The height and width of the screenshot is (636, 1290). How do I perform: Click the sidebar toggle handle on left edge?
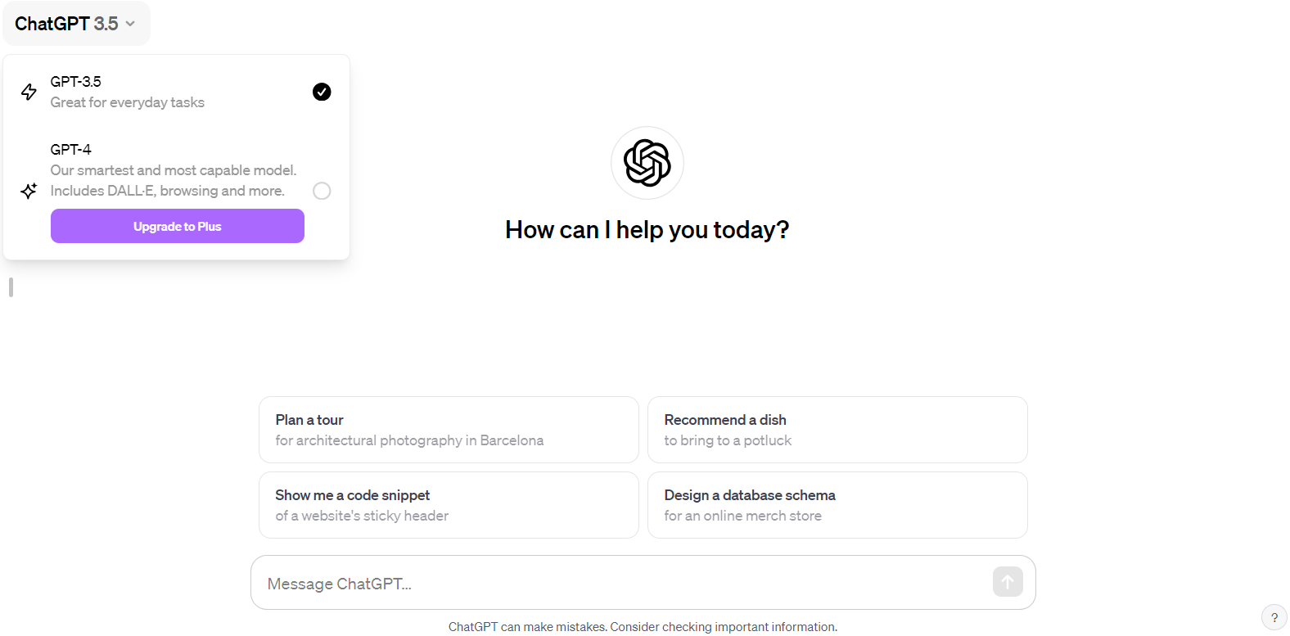(11, 287)
